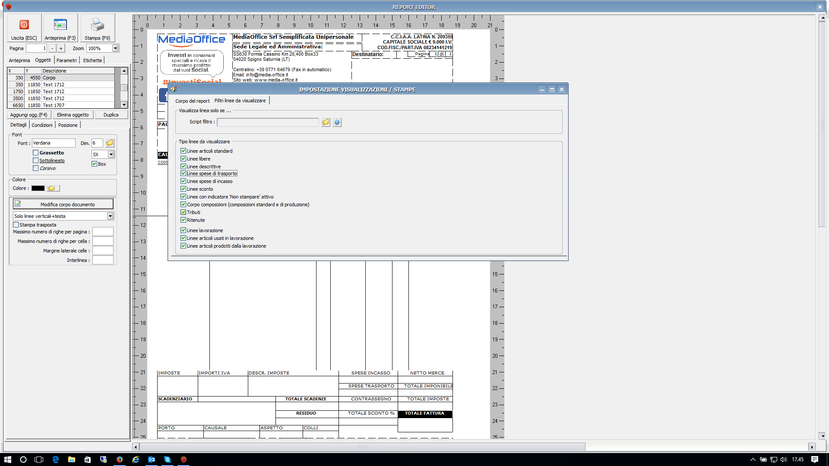Launch Internet Explorer from taskbar
The image size is (829, 466).
[136, 460]
